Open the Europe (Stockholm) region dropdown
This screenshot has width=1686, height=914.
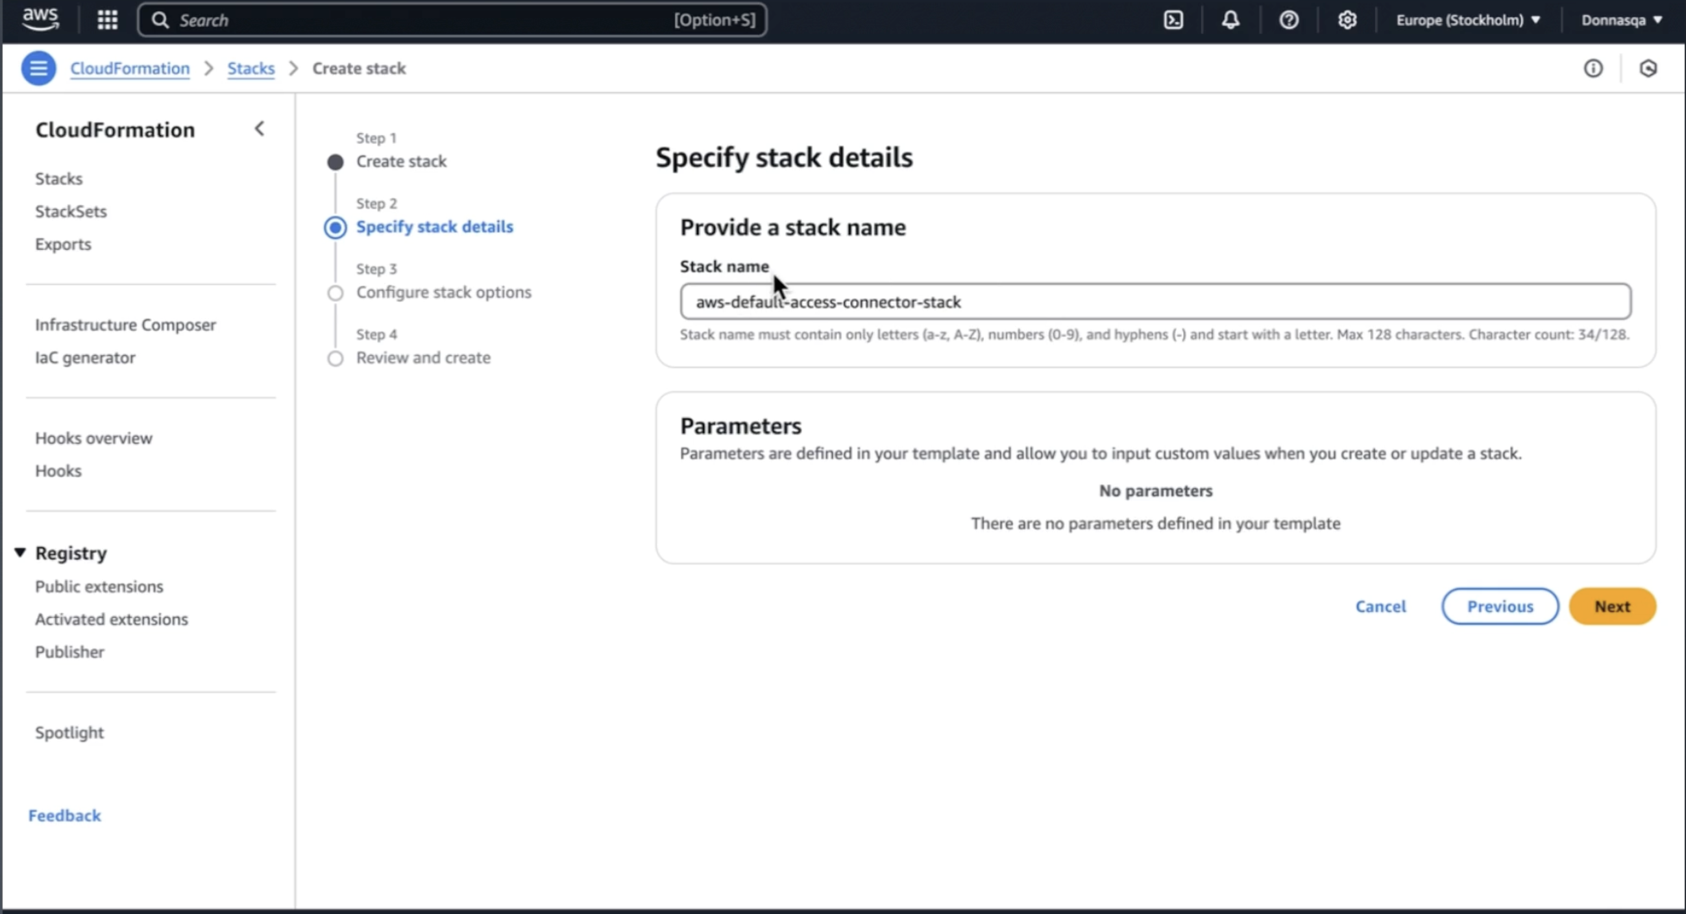1467,19
